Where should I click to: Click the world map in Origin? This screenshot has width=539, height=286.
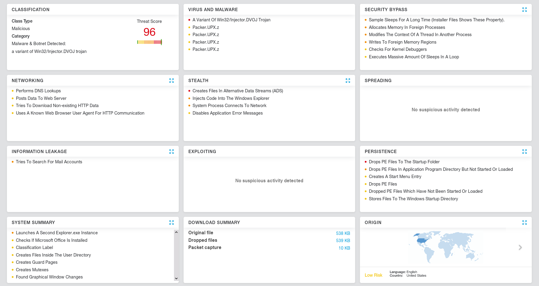pos(446,247)
